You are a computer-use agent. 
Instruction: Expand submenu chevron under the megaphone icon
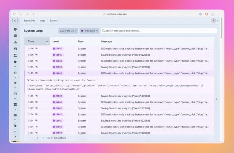15,88
